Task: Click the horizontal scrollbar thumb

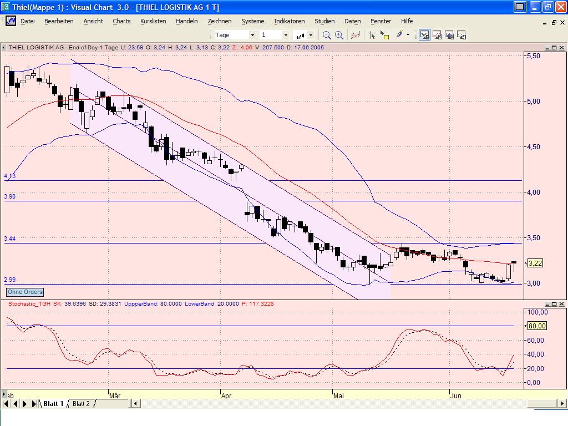Action: [542, 404]
